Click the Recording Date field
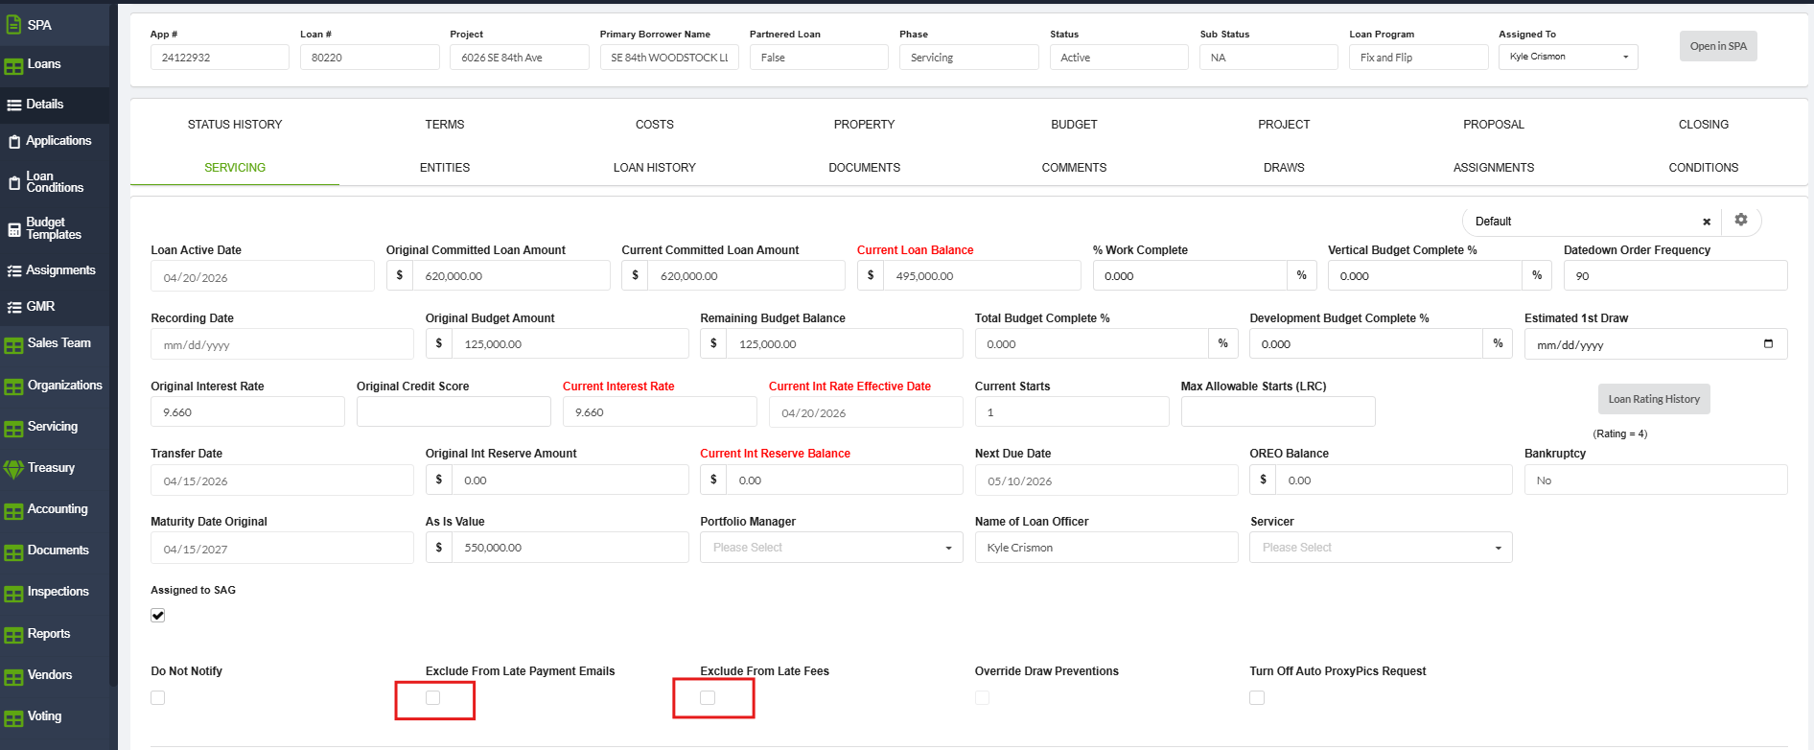This screenshot has height=750, width=1814. (282, 344)
